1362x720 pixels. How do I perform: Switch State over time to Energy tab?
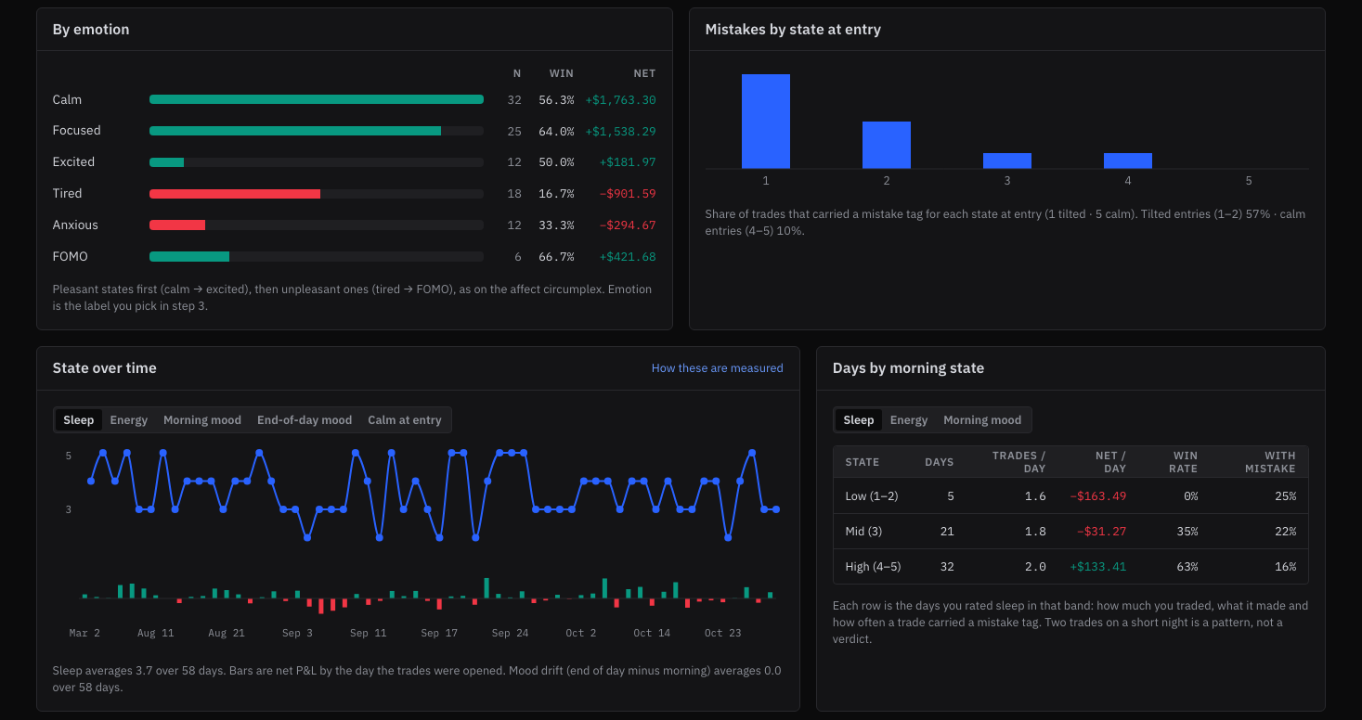pyautogui.click(x=128, y=420)
